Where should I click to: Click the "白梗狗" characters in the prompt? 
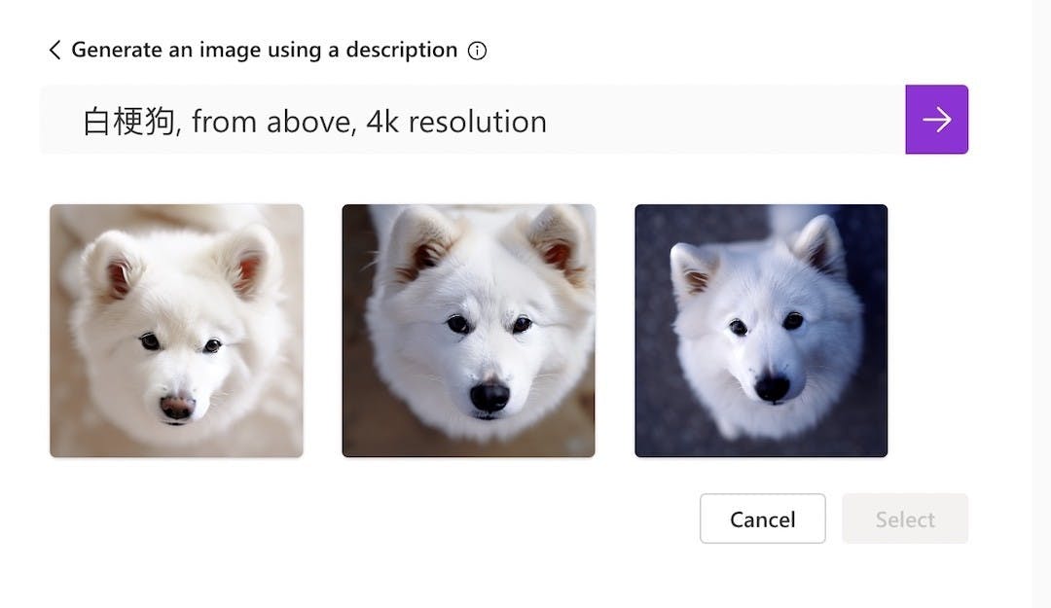(x=128, y=122)
